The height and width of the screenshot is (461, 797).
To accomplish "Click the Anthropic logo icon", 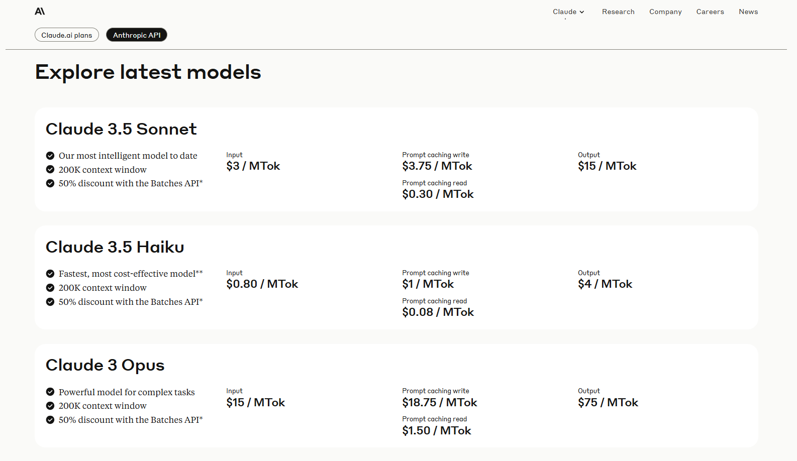I will click(40, 11).
